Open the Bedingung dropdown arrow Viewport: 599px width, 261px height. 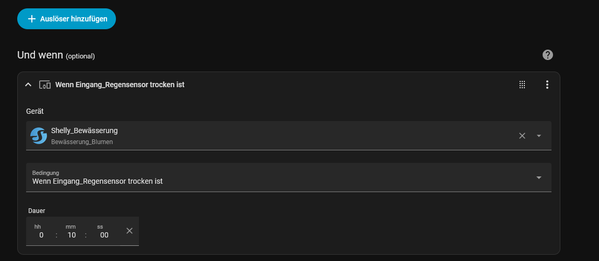tap(539, 177)
